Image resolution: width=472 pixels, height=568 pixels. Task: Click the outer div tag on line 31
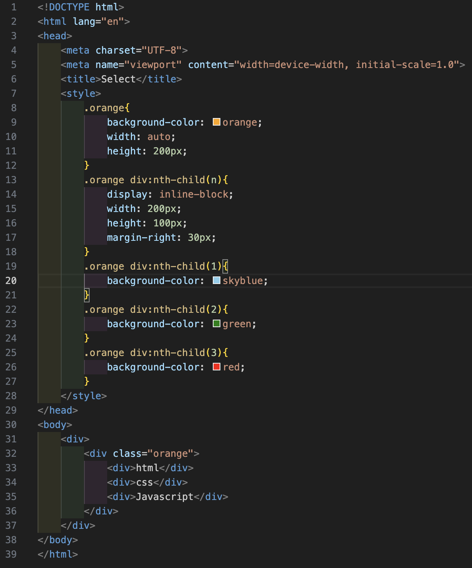pyautogui.click(x=75, y=439)
